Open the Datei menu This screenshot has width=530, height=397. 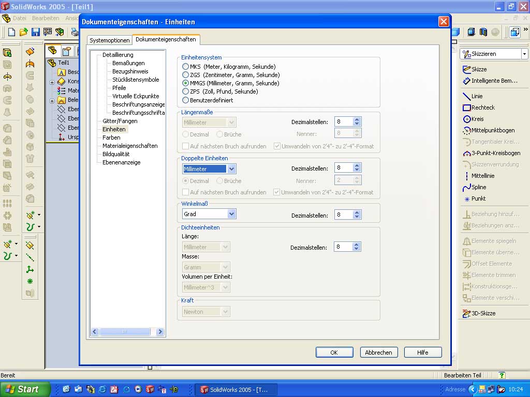pyautogui.click(x=20, y=18)
